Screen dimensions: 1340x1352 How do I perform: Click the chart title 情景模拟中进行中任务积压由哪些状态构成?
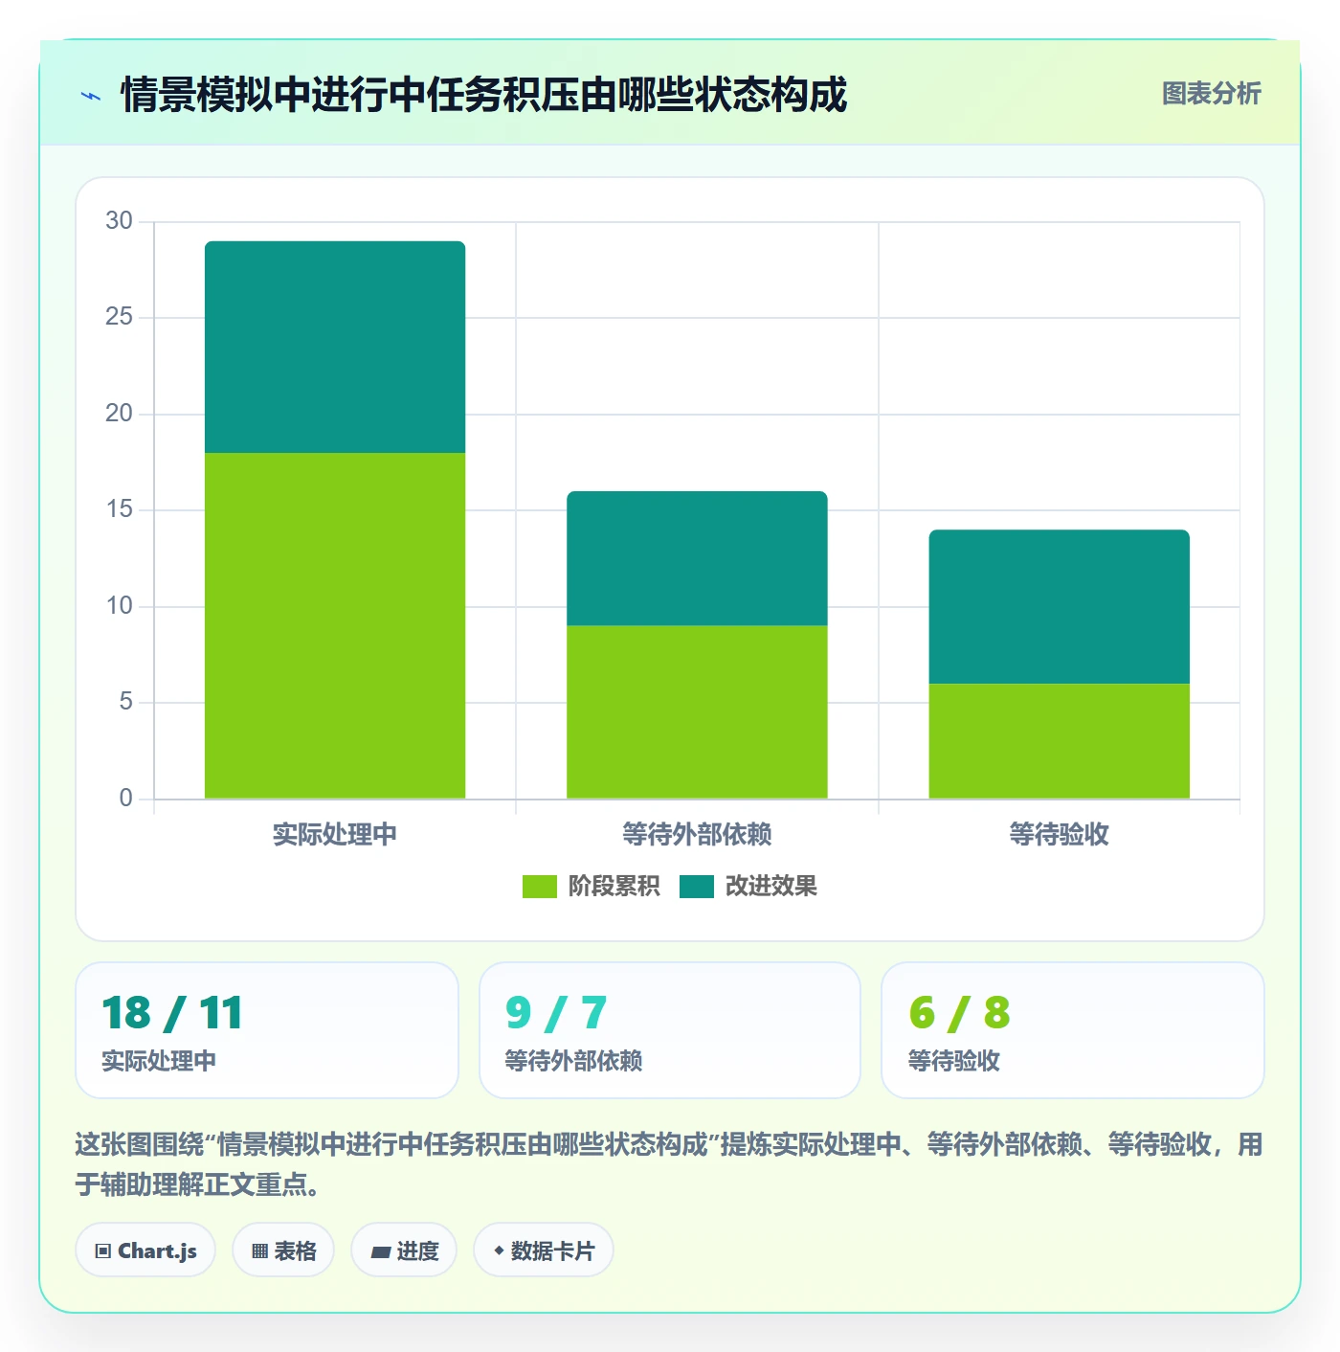point(484,95)
